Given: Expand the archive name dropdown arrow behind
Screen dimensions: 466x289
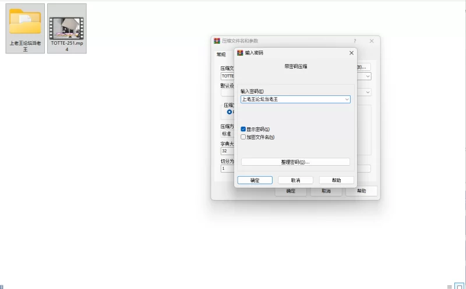Looking at the screenshot, I should click(x=368, y=76).
